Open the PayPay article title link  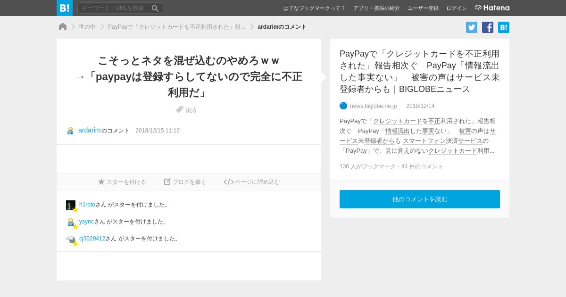[419, 71]
